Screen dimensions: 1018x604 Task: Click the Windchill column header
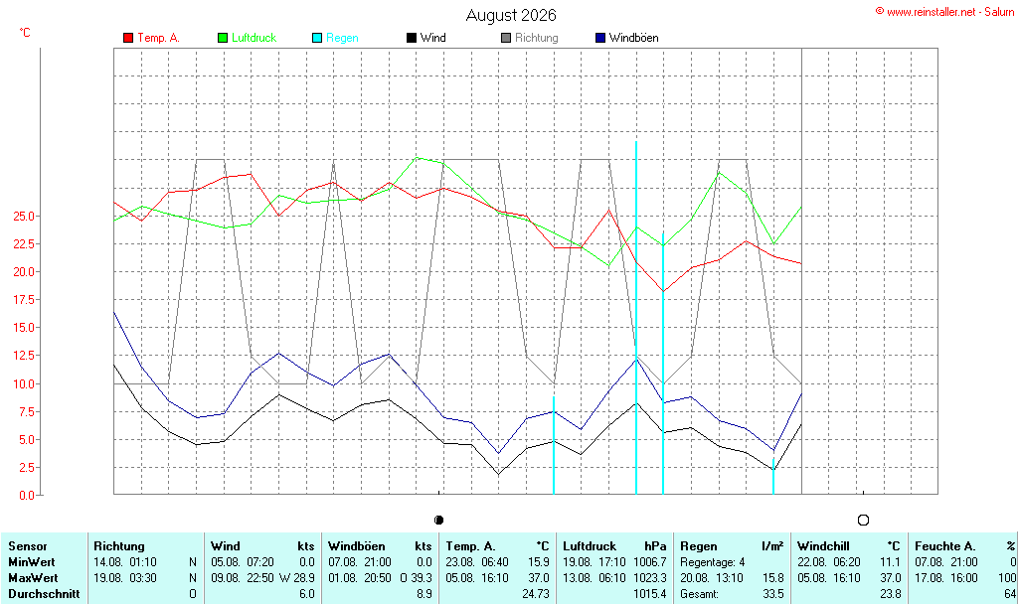(x=823, y=546)
